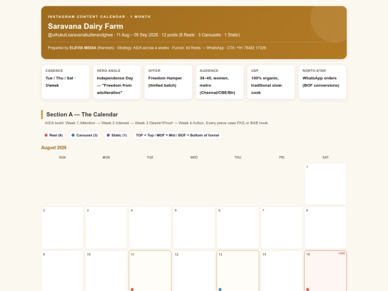This screenshot has width=388, height=291.
Task: Click the WED column header
Action: (x=194, y=157)
